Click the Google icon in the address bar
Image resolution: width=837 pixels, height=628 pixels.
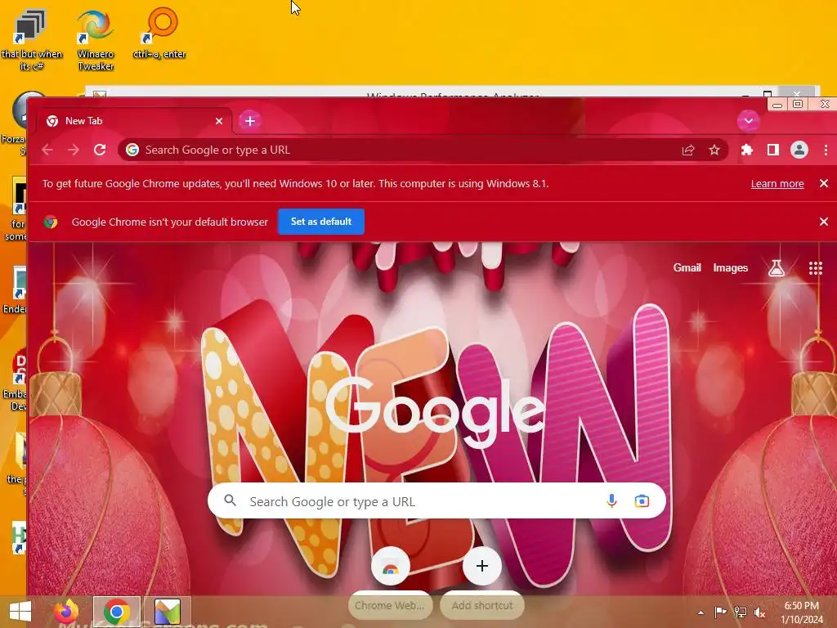click(132, 150)
